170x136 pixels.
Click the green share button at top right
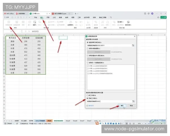click(x=163, y=17)
